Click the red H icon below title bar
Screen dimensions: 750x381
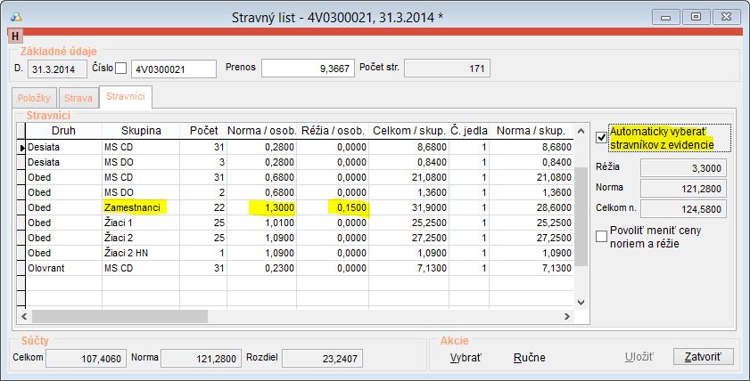point(15,36)
